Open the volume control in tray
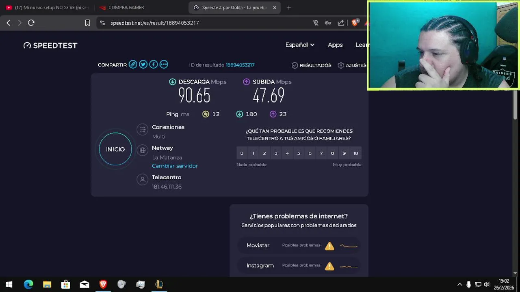This screenshot has height=292, width=520. (487, 284)
